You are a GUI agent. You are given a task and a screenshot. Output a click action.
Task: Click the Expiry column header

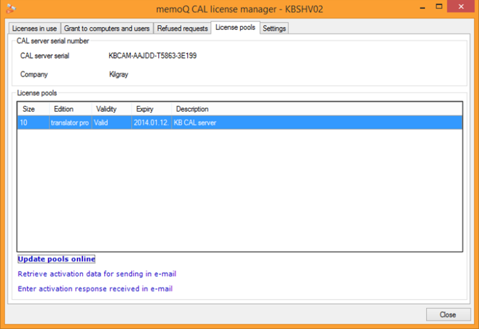pyautogui.click(x=151, y=109)
